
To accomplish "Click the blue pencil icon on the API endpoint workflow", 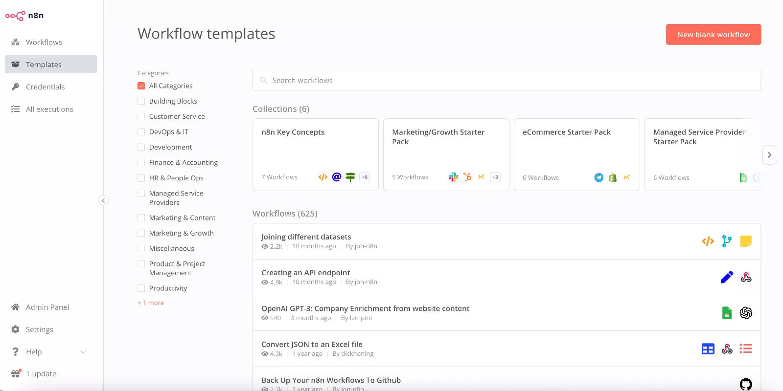I will click(727, 277).
